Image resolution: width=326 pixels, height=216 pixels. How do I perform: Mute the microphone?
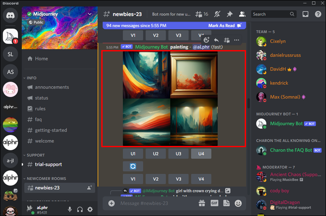70,209
